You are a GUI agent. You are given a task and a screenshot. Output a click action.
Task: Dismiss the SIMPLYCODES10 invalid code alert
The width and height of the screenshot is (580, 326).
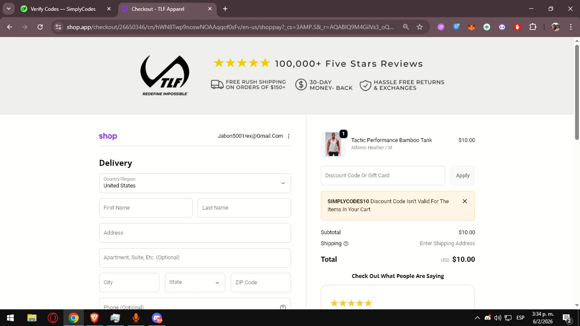pyautogui.click(x=465, y=201)
